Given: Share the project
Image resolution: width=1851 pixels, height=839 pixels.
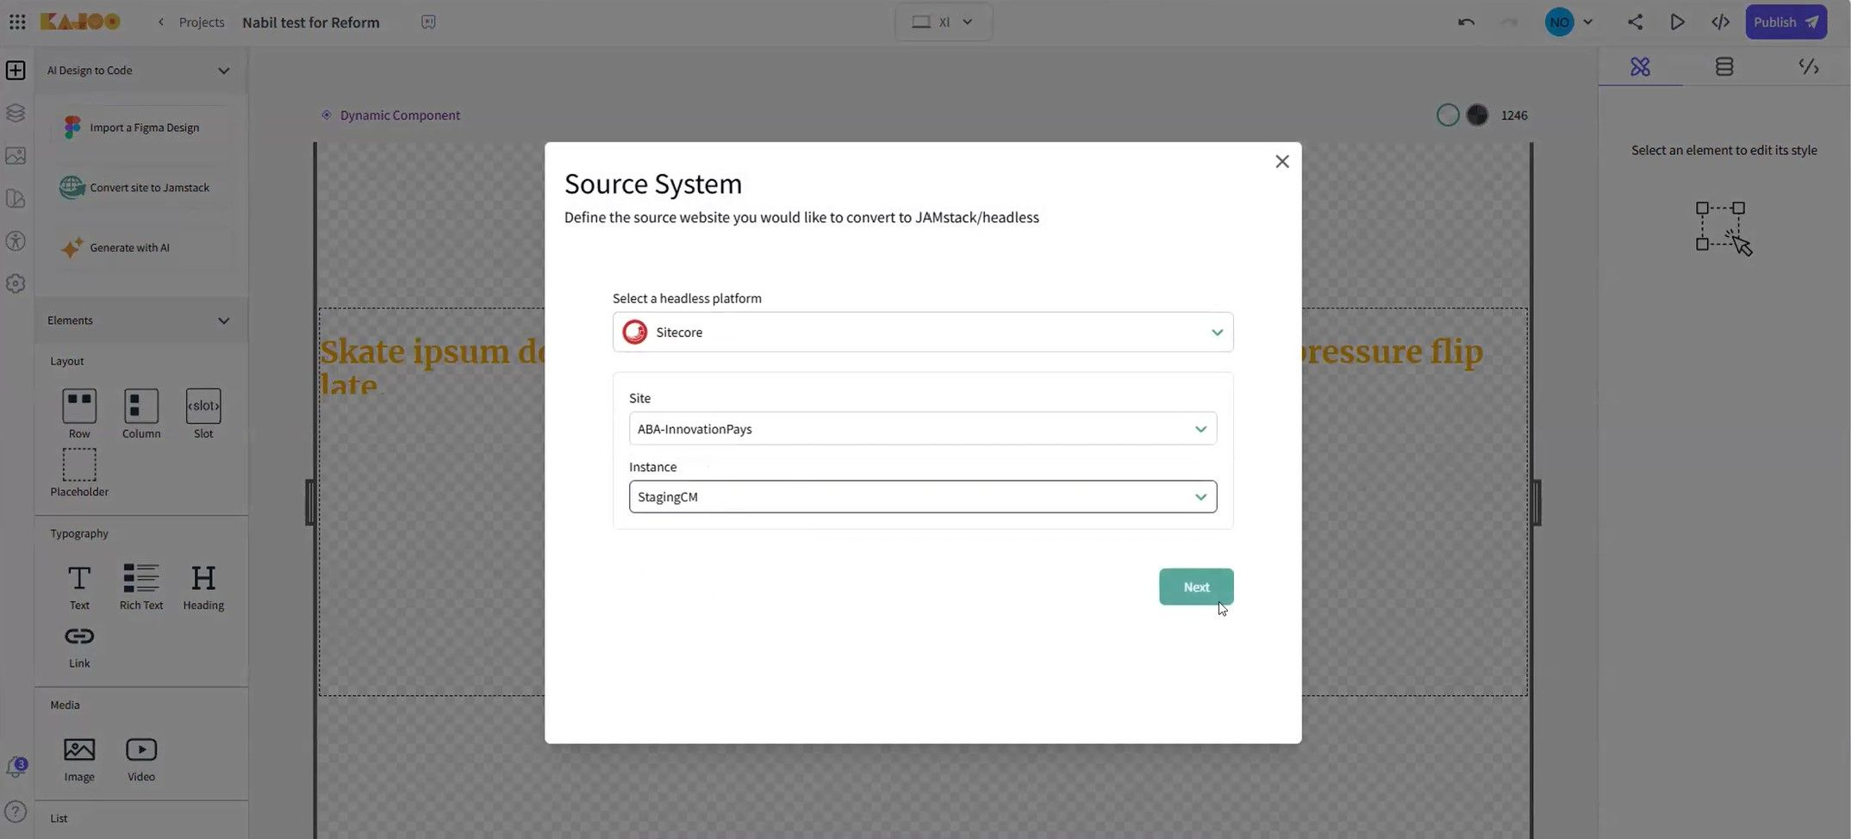Looking at the screenshot, I should point(1635,22).
